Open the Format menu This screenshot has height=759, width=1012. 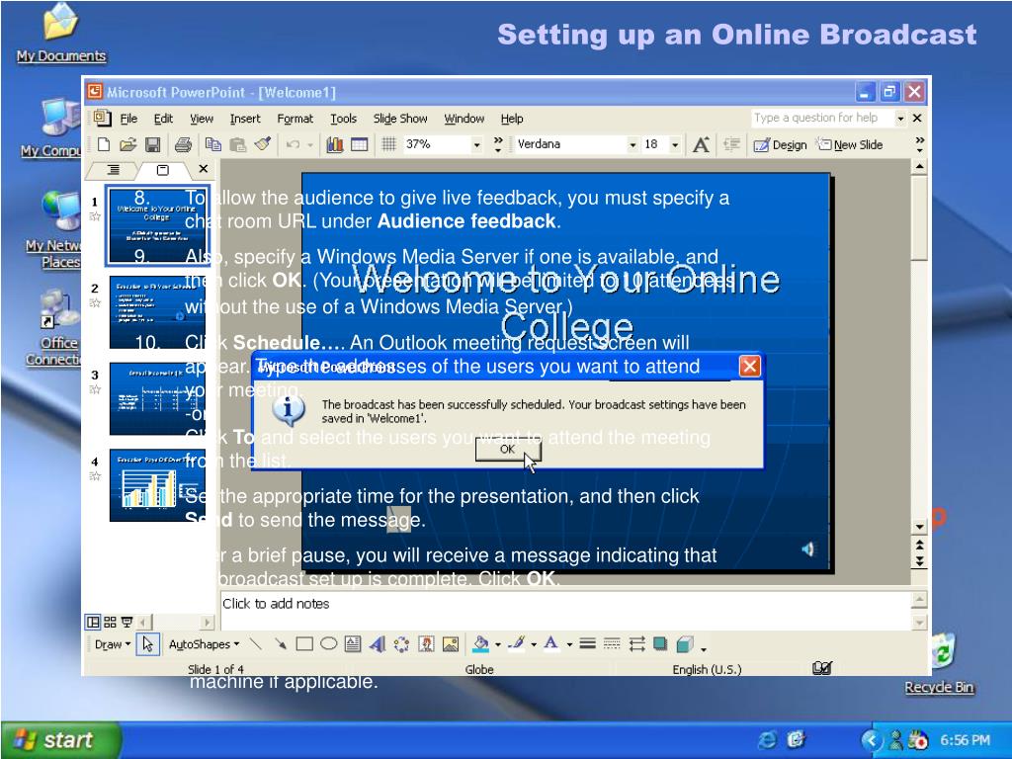coord(295,119)
